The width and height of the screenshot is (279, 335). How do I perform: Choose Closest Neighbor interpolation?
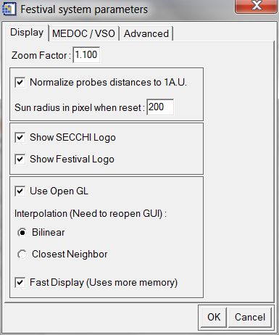point(22,255)
